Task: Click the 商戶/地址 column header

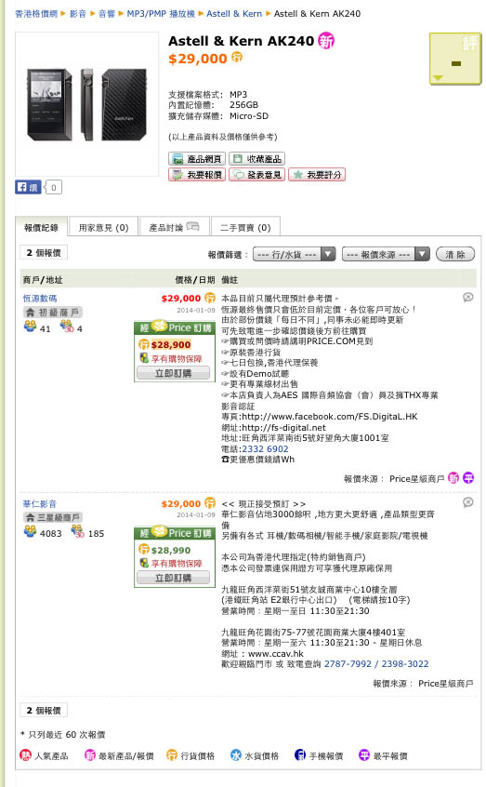Action: 43,280
